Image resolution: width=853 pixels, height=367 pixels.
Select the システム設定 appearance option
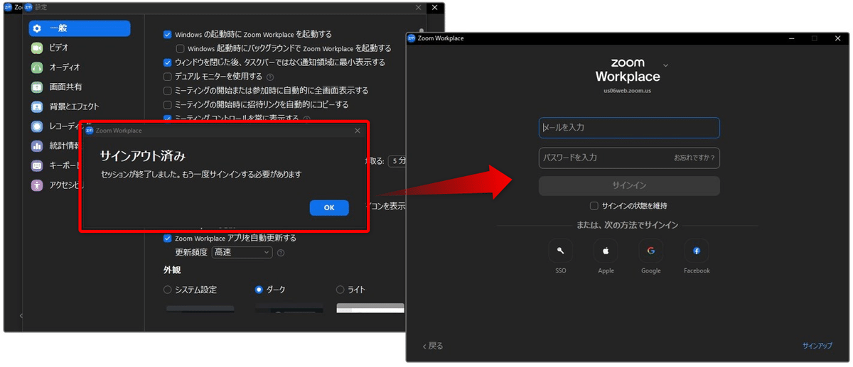tap(168, 290)
